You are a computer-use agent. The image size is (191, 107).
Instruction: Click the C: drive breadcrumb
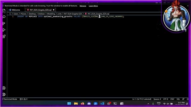(10, 14)
